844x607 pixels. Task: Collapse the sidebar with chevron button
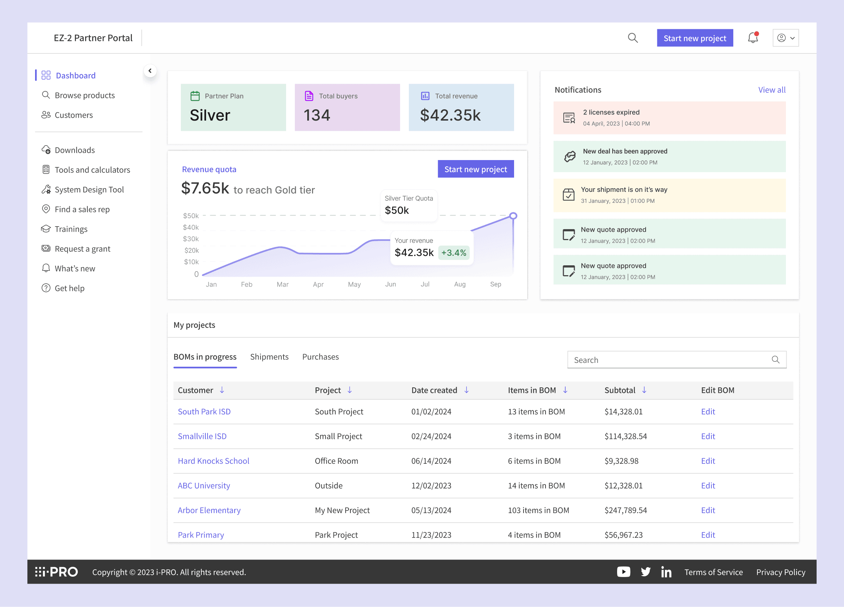pos(150,71)
